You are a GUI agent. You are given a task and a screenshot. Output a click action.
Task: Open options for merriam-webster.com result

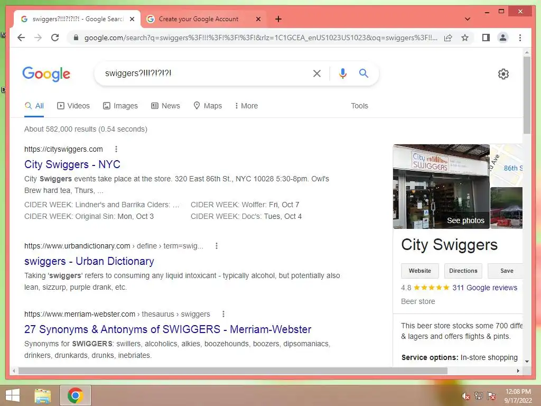(x=223, y=314)
